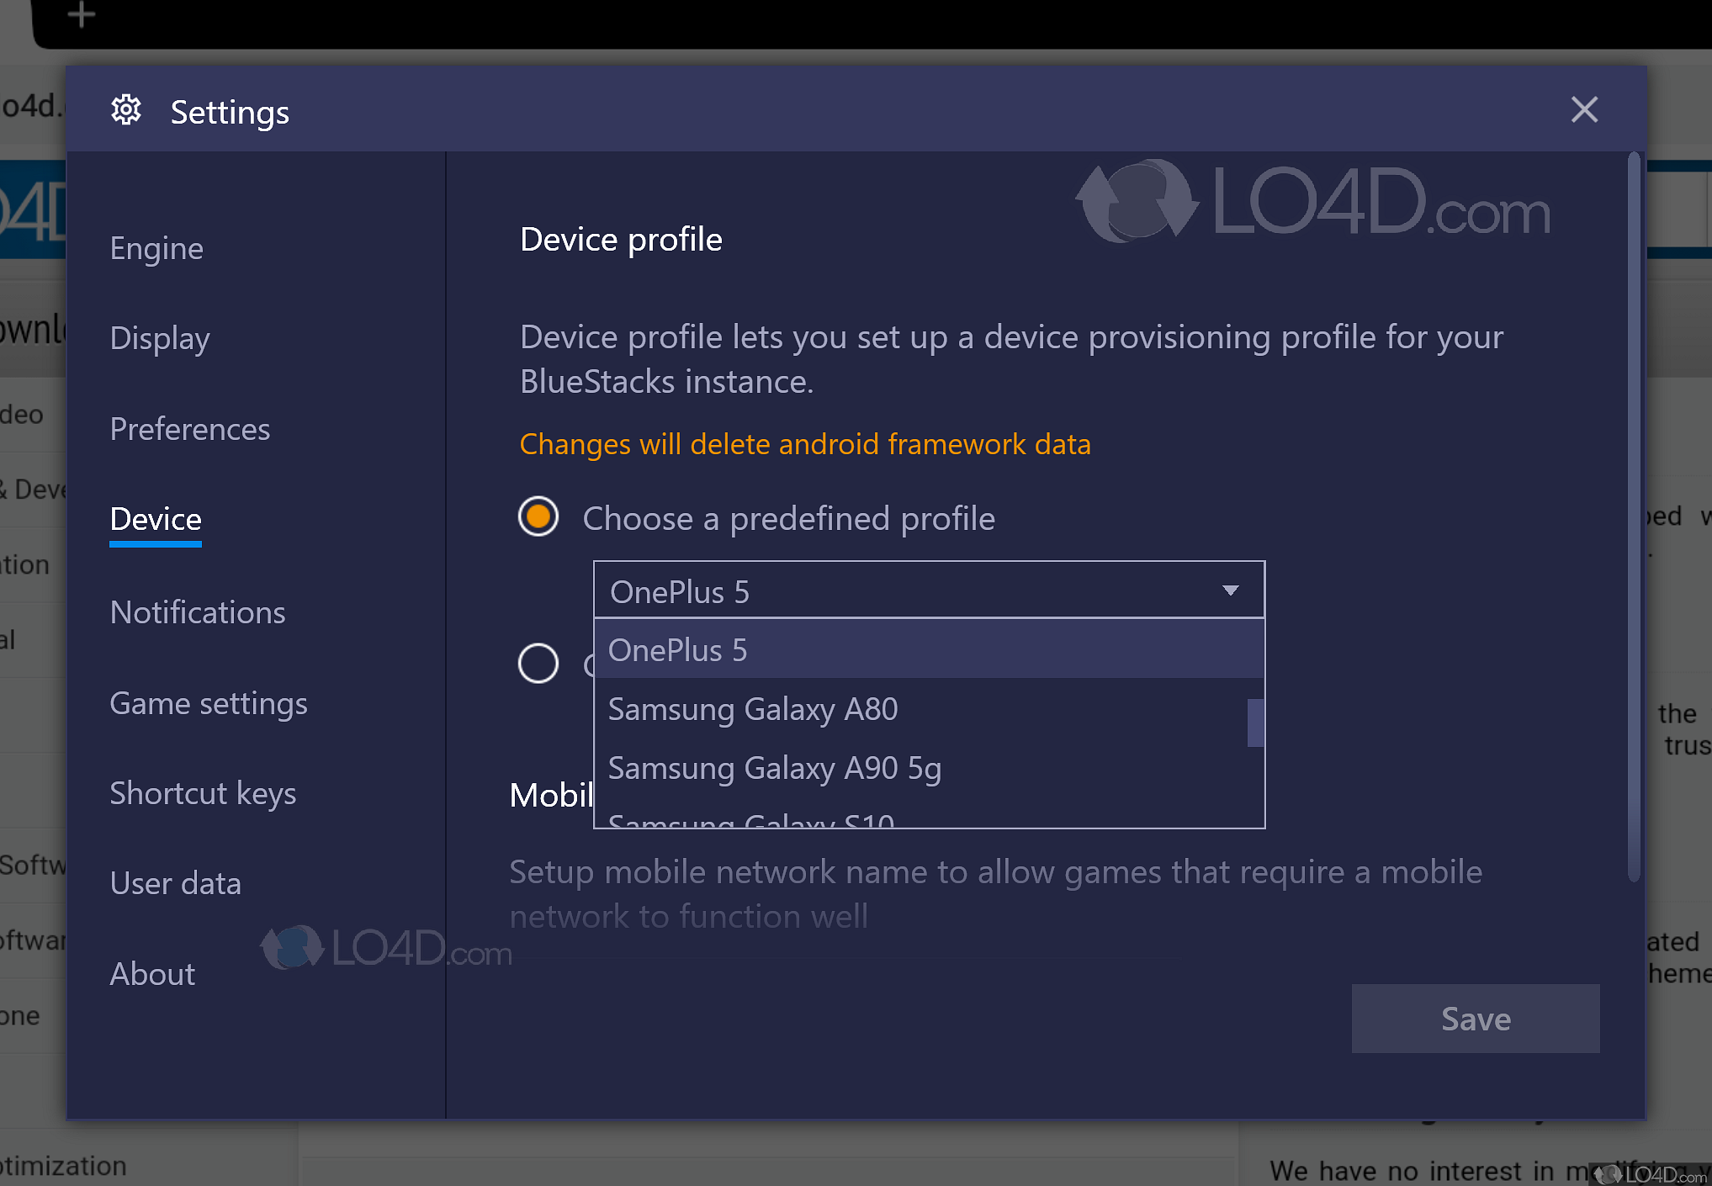
Task: Show the About section
Action: (152, 974)
